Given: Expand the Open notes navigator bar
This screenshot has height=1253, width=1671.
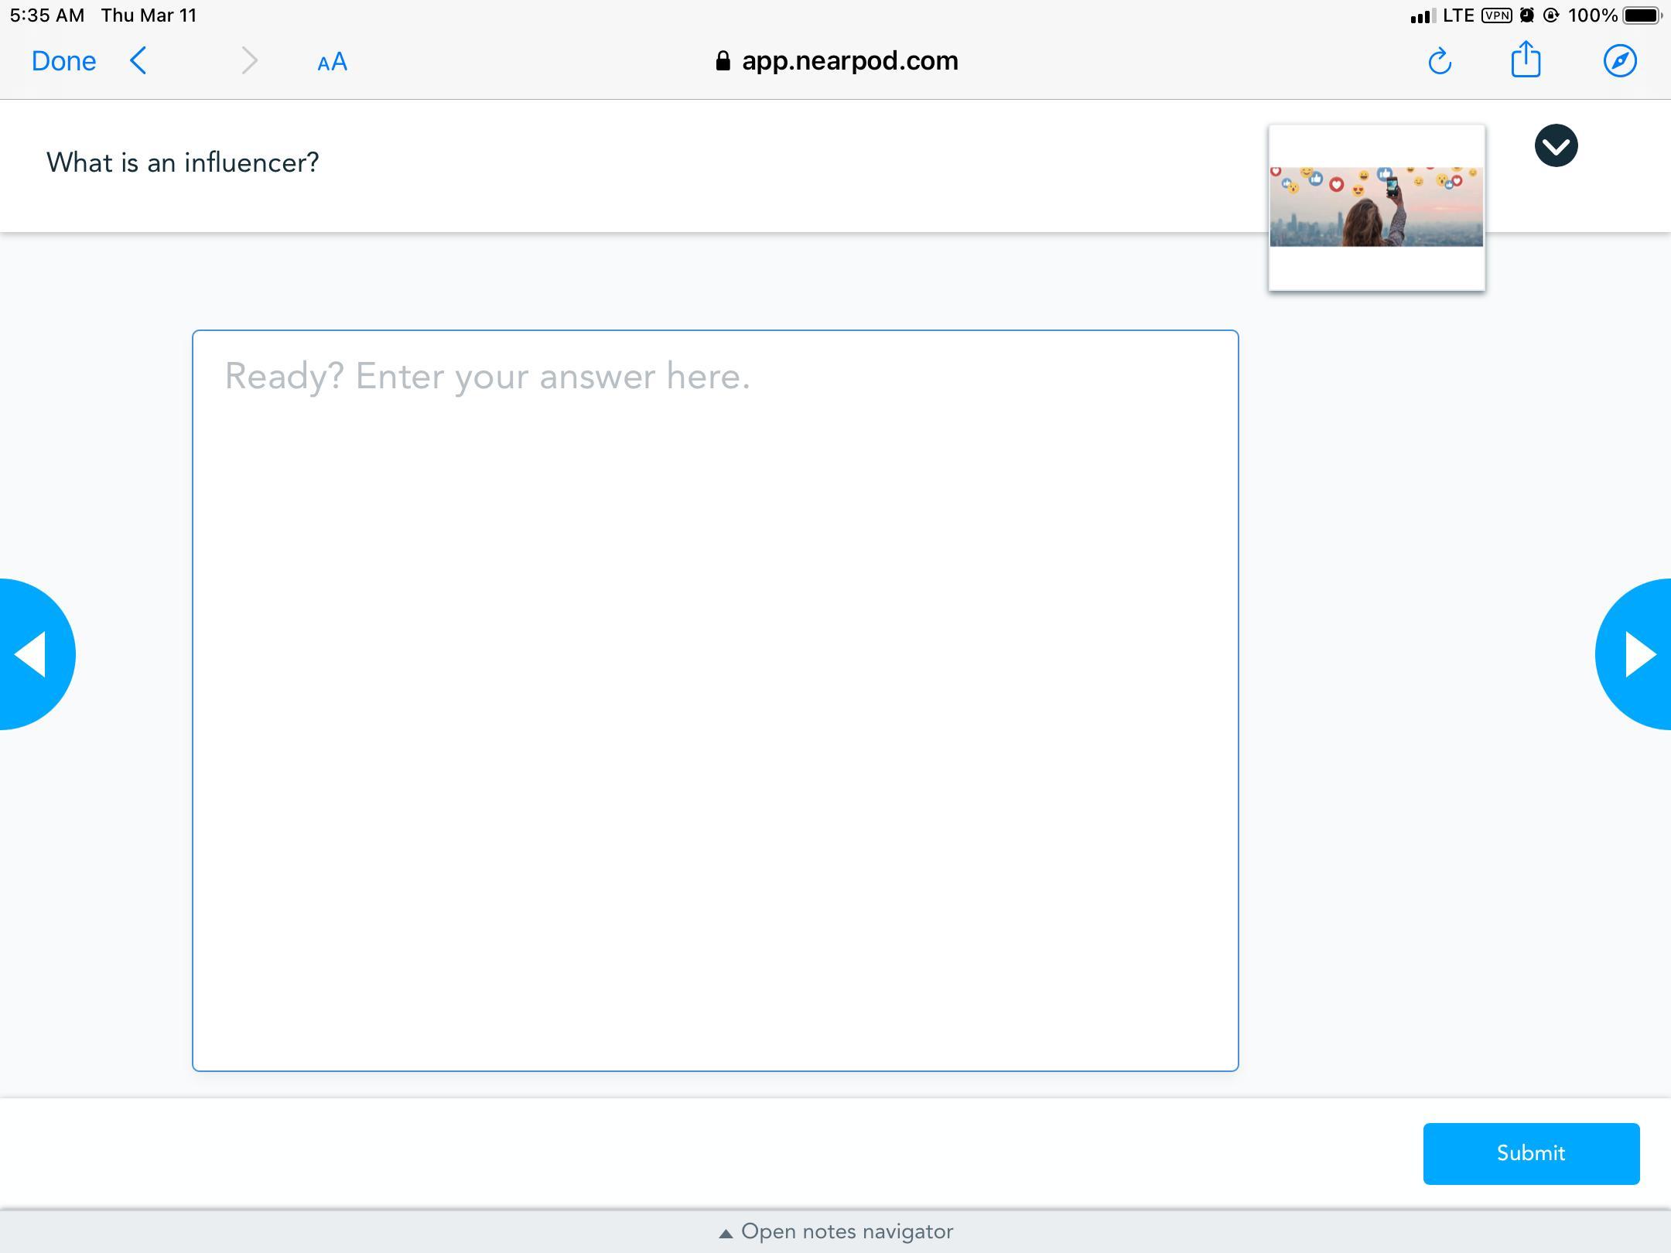Looking at the screenshot, I should [x=835, y=1231].
